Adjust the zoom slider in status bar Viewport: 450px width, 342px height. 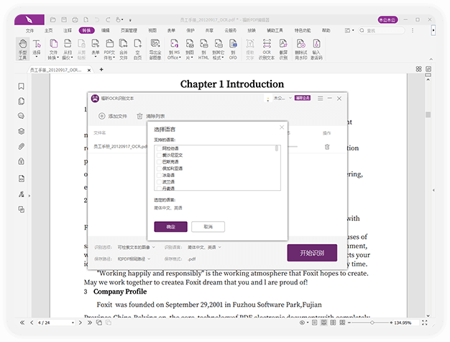click(x=372, y=323)
